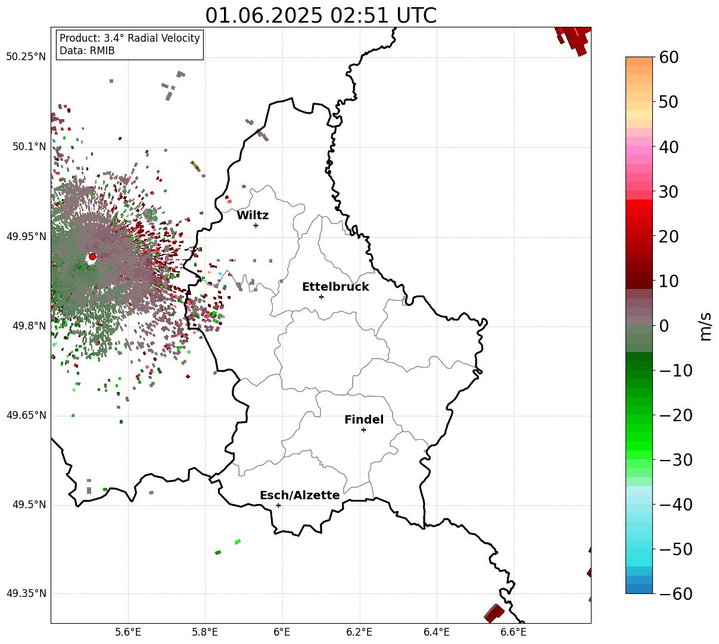Click the Wiltz cross marker
The image size is (719, 644).
point(256,225)
